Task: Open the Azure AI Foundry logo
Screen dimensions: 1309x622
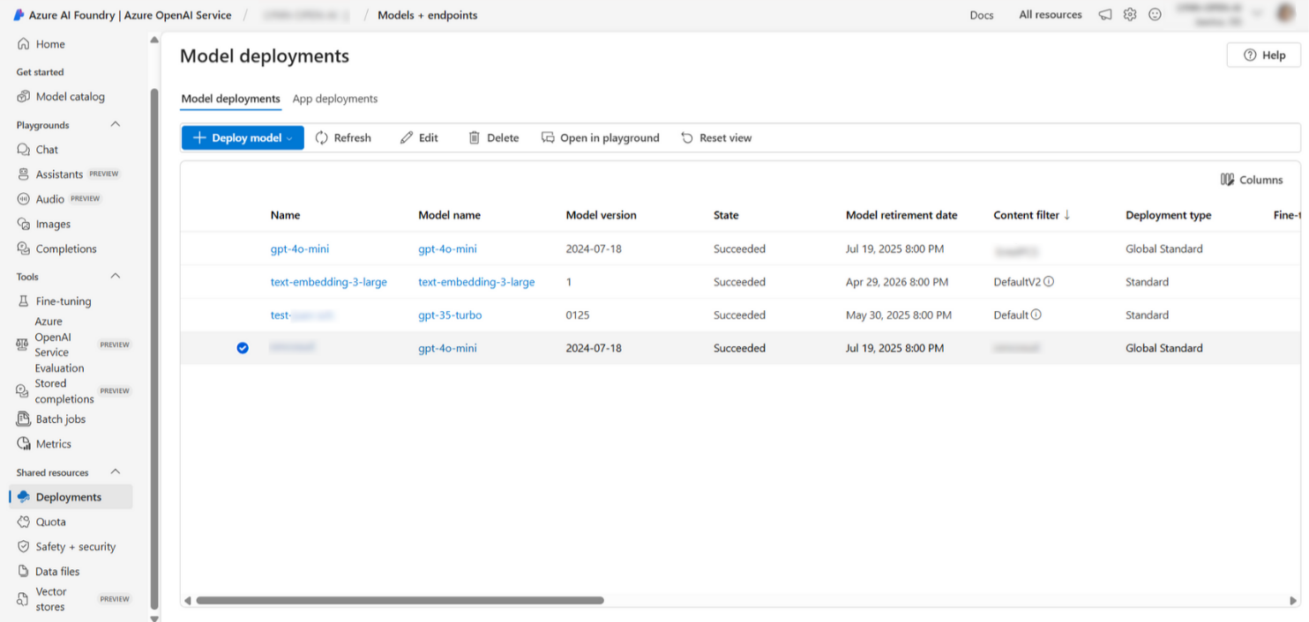Action: coord(19,15)
